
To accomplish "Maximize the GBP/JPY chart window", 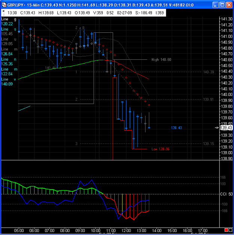I will [222, 5].
